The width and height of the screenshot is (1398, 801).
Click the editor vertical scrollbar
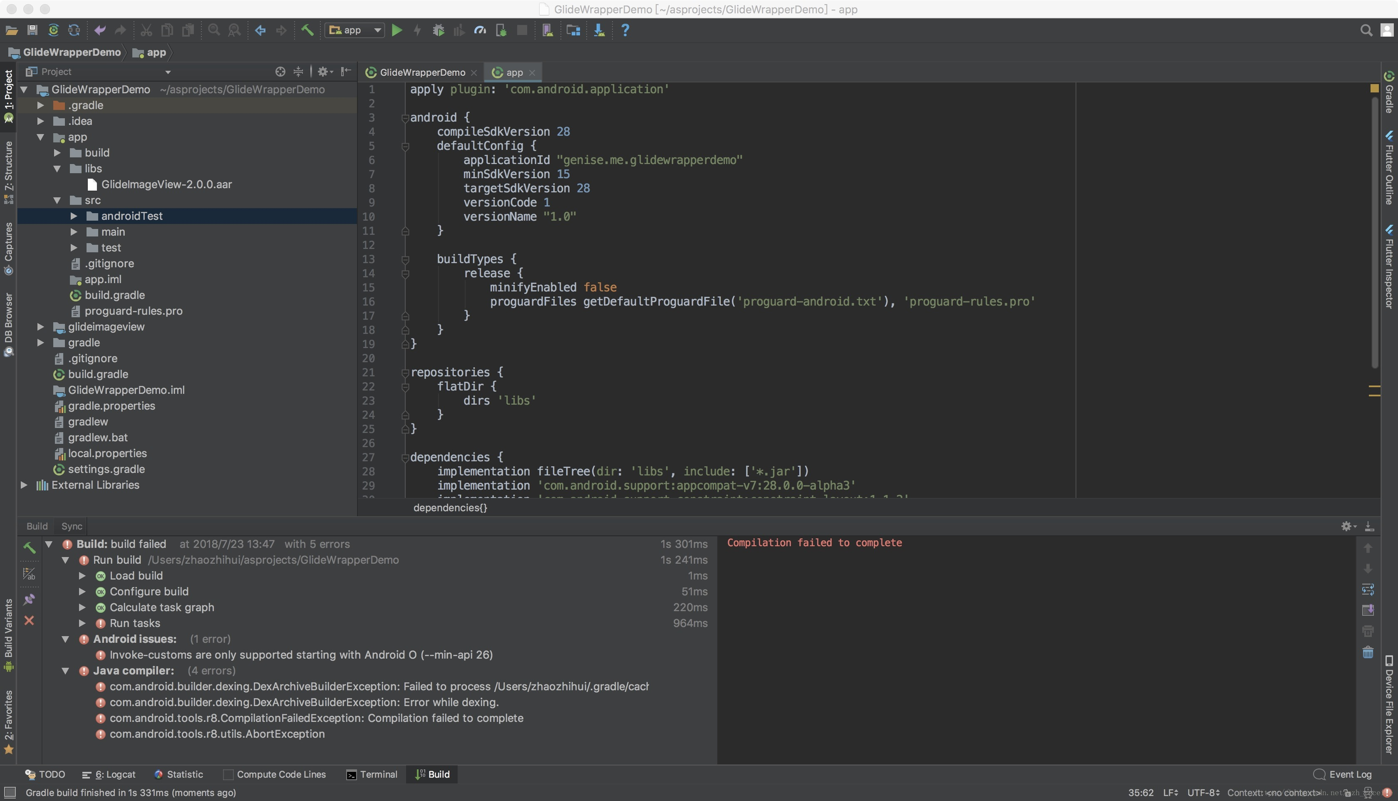[1374, 231]
